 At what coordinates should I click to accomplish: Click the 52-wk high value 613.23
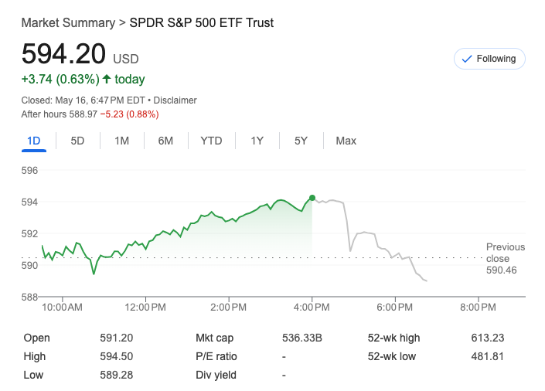[486, 338]
